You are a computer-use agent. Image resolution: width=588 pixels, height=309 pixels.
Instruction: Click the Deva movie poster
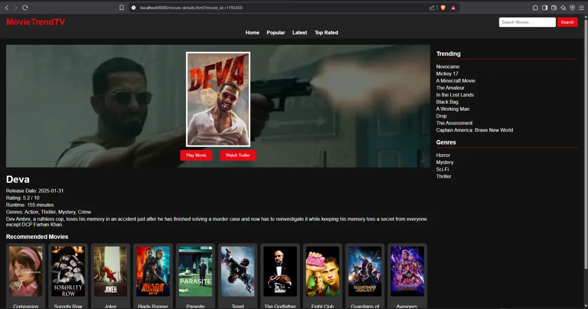[218, 99]
